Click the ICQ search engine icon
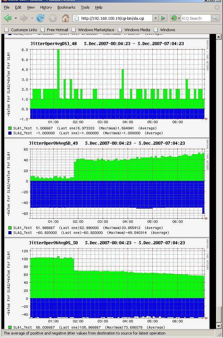 174,18
